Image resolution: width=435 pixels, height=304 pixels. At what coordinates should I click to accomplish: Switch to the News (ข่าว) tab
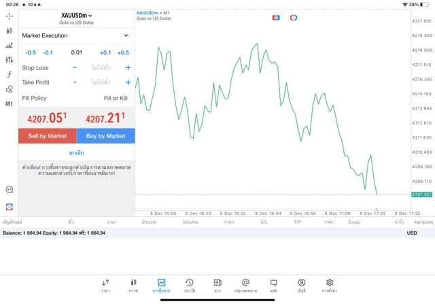coord(217,285)
